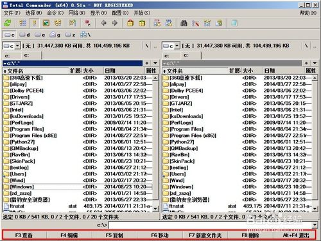
Task: Switch to drive d in drive bar
Action: (24, 35)
